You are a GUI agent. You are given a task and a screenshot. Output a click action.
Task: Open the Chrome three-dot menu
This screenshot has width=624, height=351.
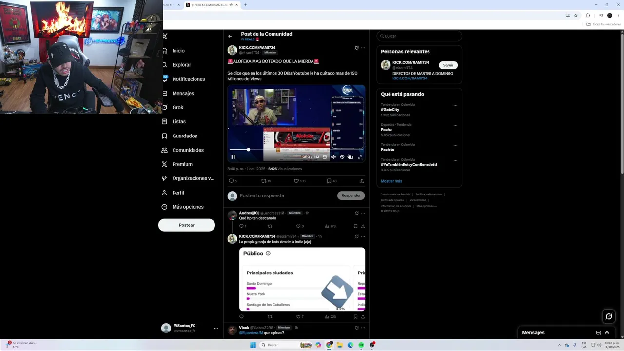click(x=618, y=15)
